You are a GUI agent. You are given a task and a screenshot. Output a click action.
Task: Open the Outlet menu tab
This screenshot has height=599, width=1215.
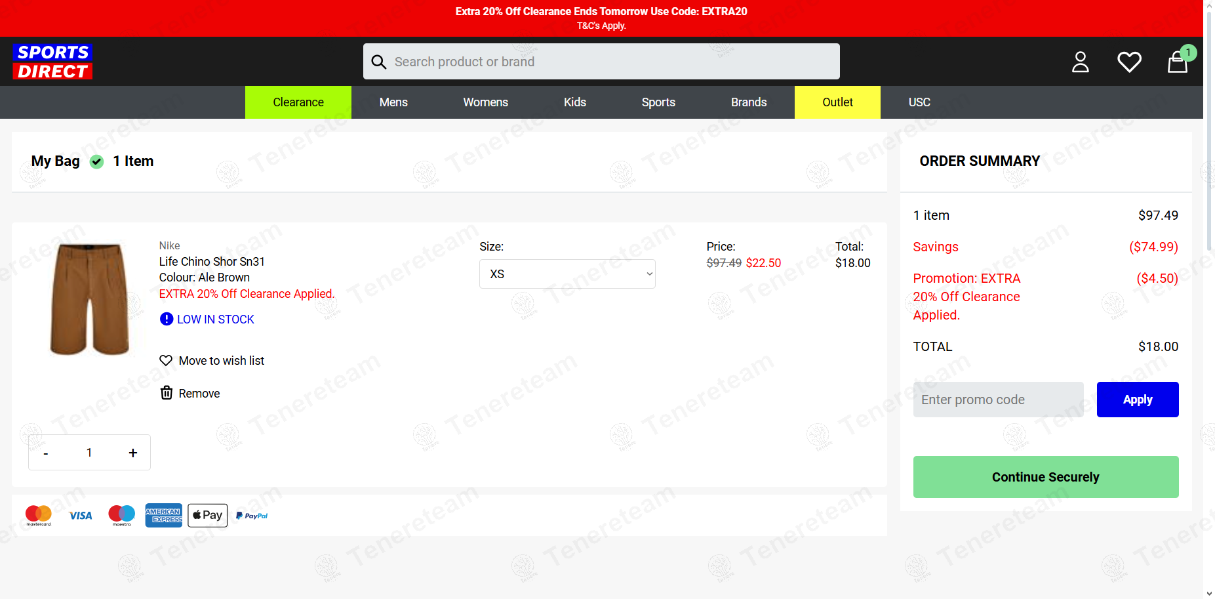tap(837, 102)
